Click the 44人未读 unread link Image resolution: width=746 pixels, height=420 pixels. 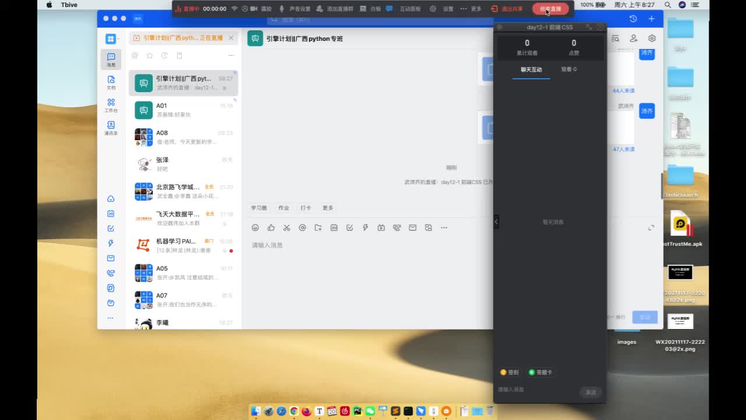(x=623, y=91)
